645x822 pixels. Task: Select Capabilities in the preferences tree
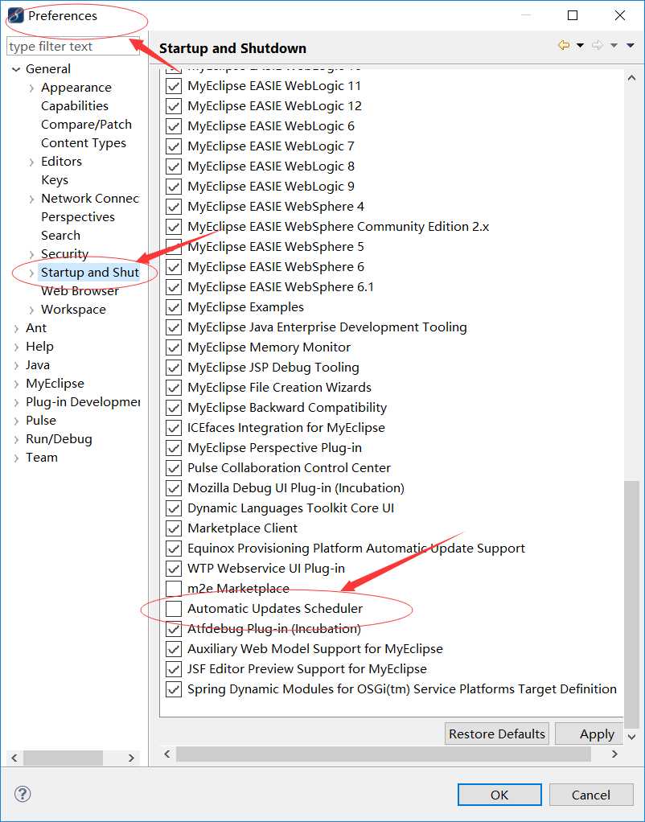(75, 106)
